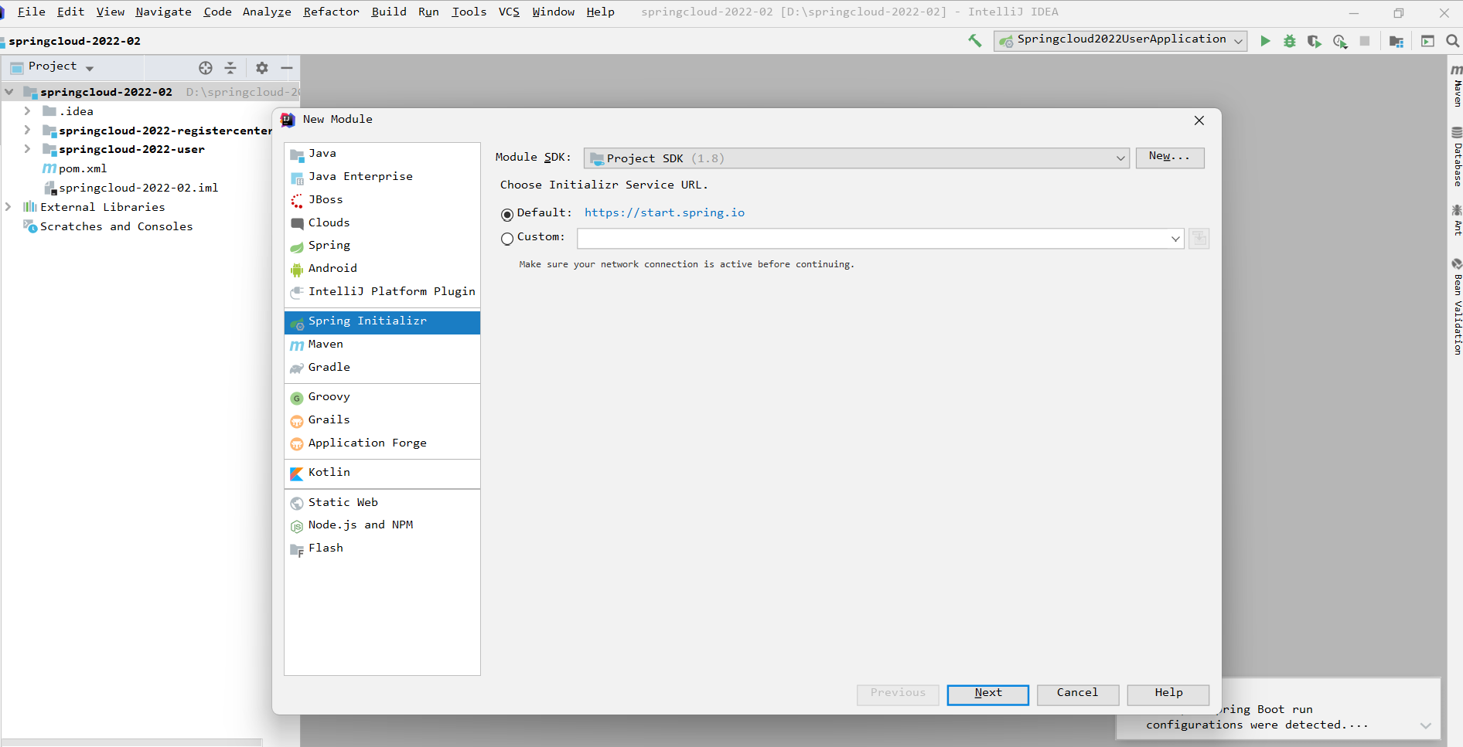The height and width of the screenshot is (747, 1463).
Task: Select Application Forge module type
Action: pyautogui.click(x=382, y=443)
